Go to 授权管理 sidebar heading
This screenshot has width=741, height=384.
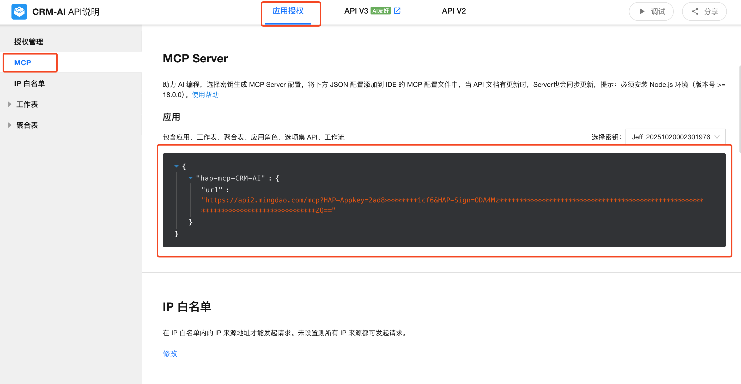click(x=28, y=42)
